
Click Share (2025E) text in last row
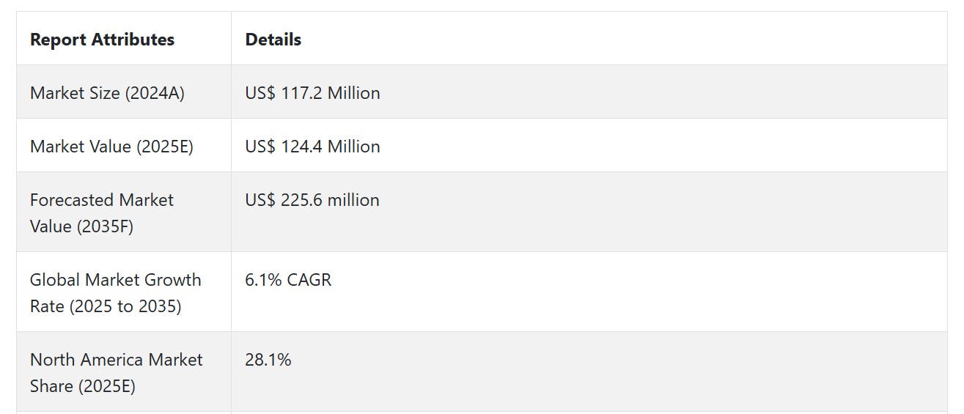83,386
